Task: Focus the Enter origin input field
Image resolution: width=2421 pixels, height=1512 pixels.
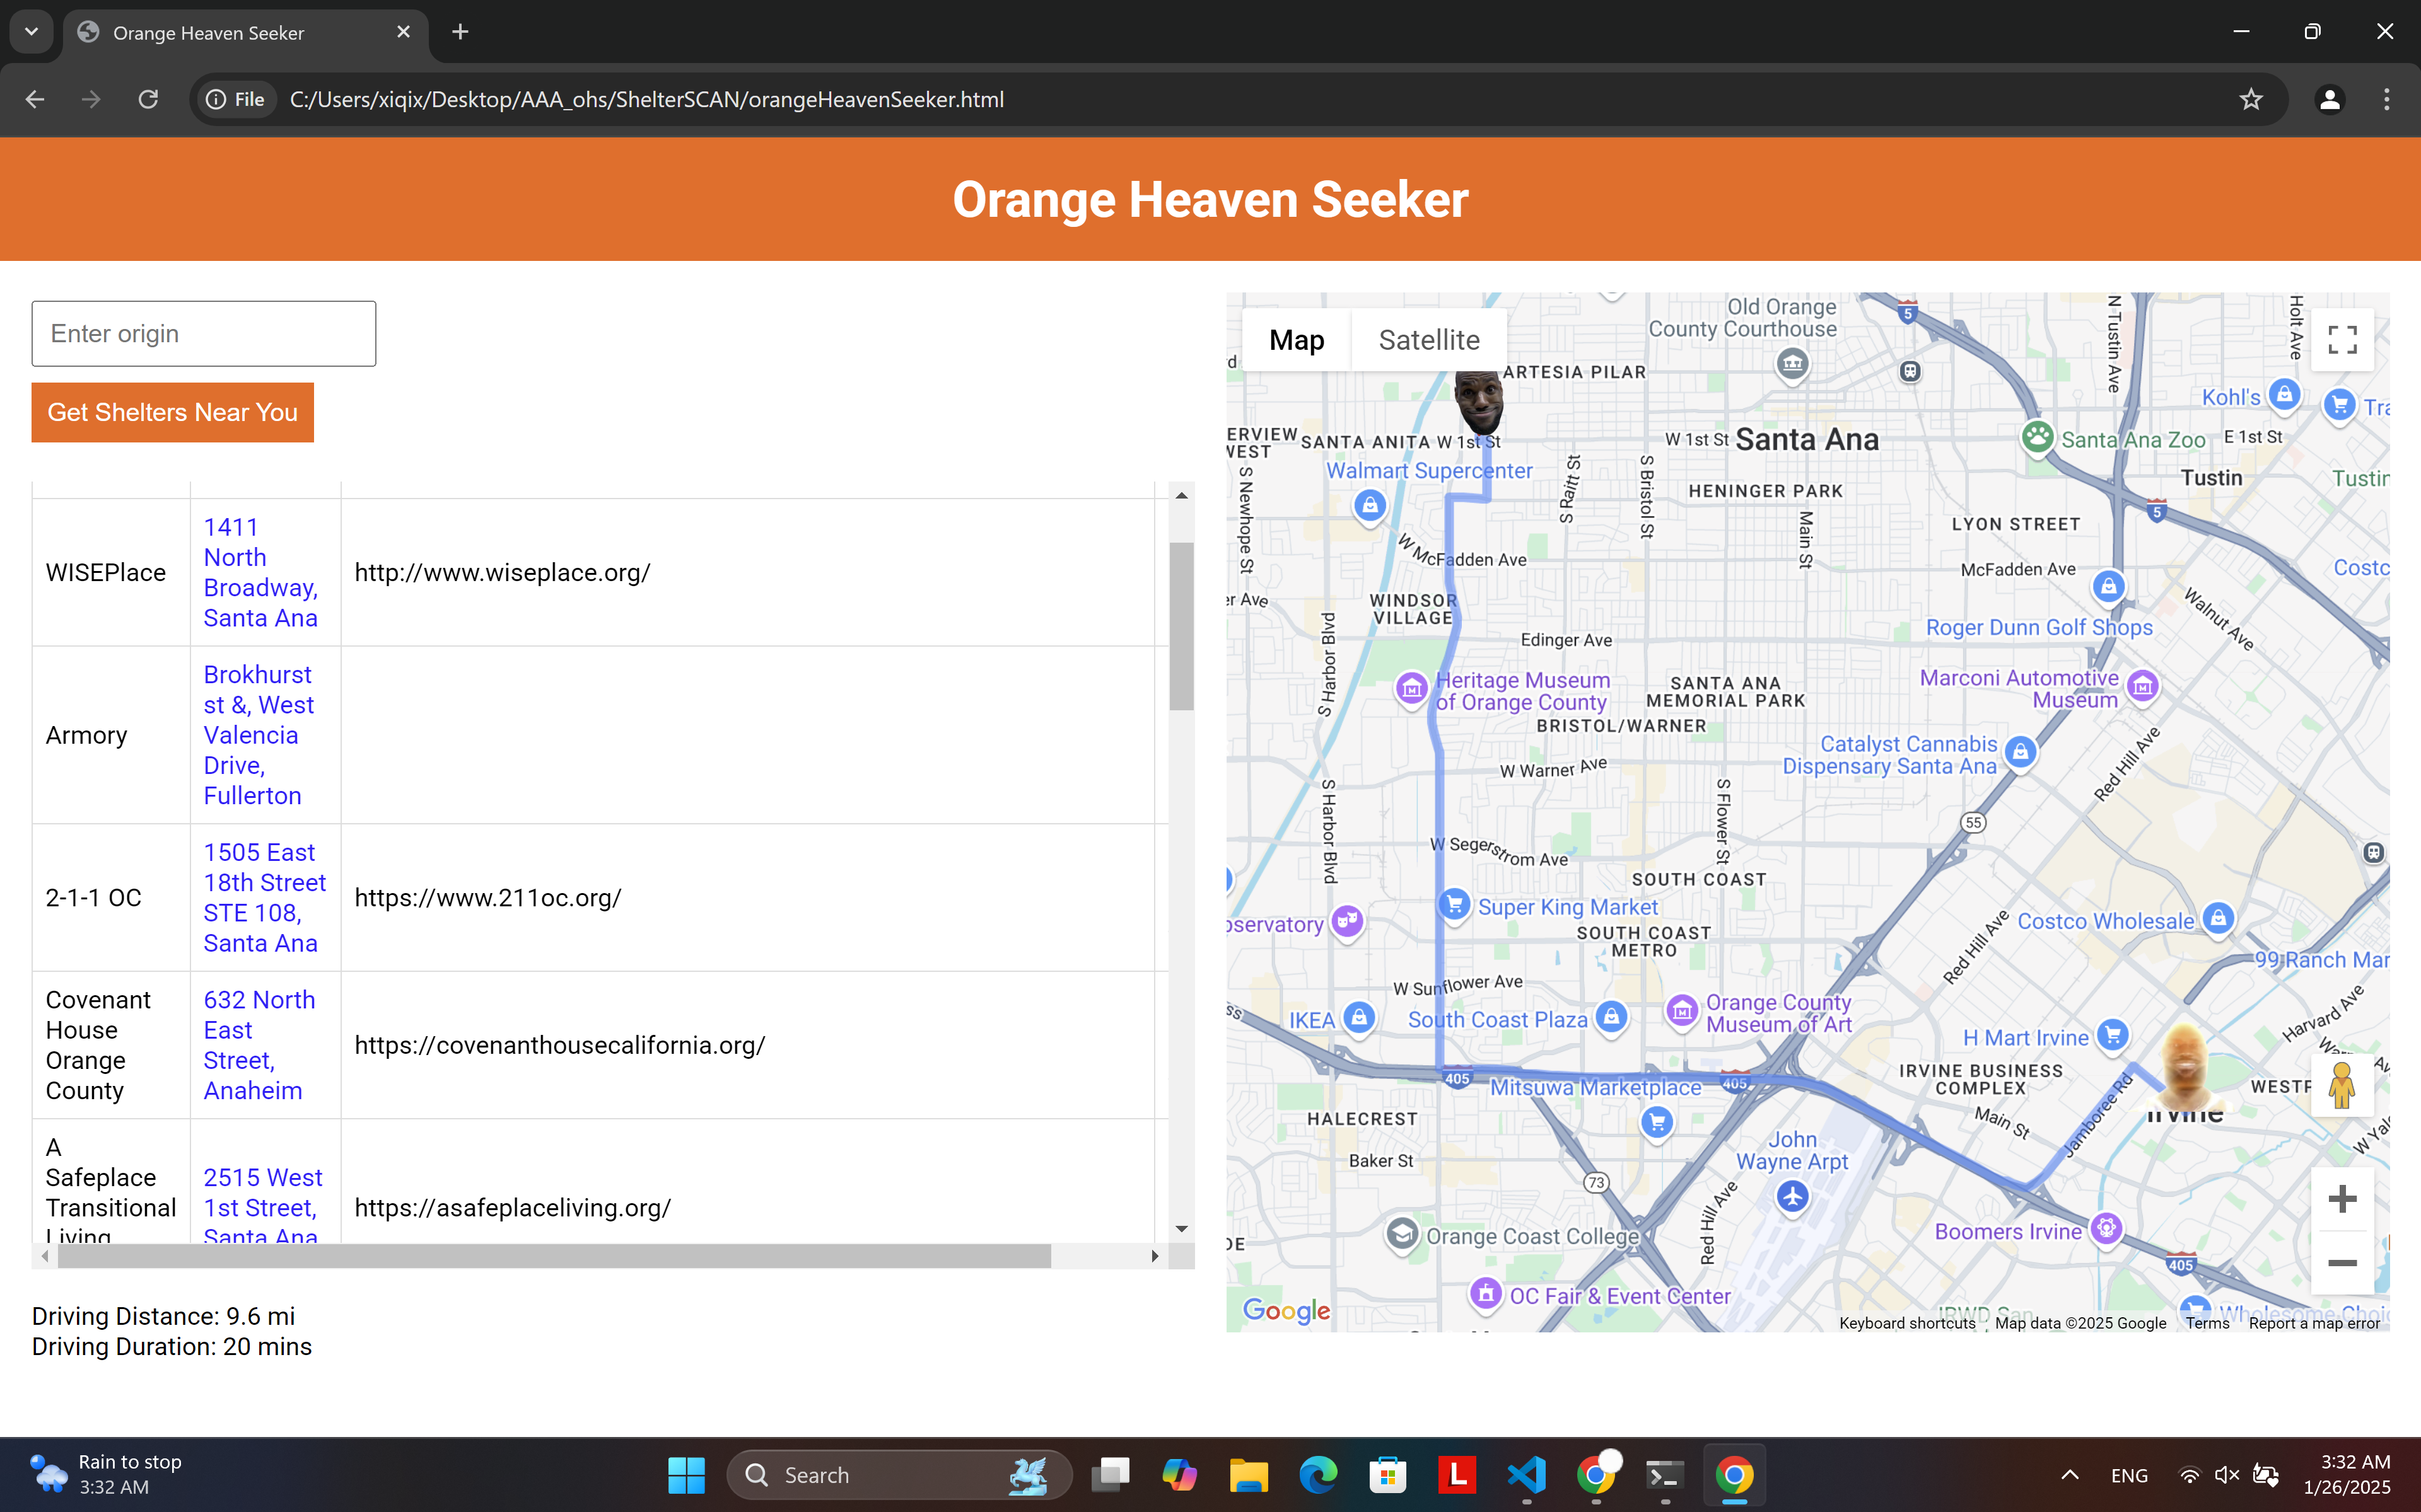Action: [204, 334]
